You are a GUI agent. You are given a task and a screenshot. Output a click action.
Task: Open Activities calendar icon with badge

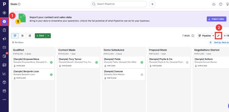[4, 56]
